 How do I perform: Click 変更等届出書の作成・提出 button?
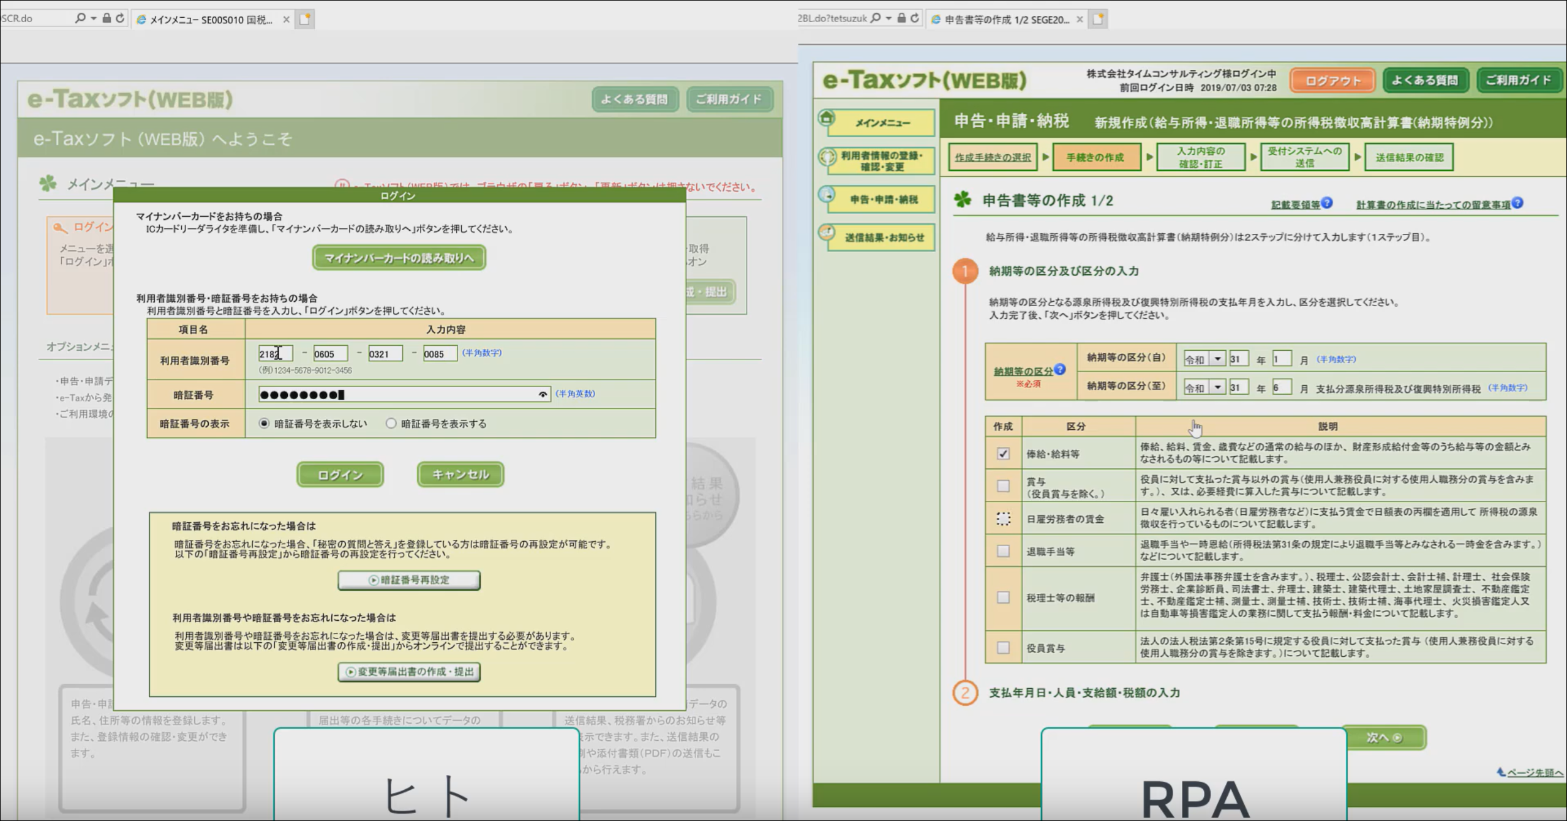pos(409,672)
